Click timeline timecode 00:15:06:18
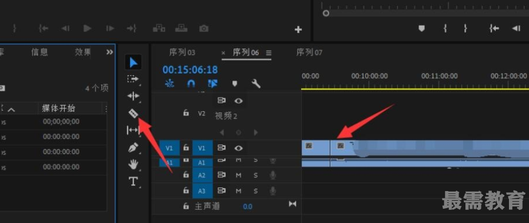The image size is (529, 223). click(x=190, y=70)
